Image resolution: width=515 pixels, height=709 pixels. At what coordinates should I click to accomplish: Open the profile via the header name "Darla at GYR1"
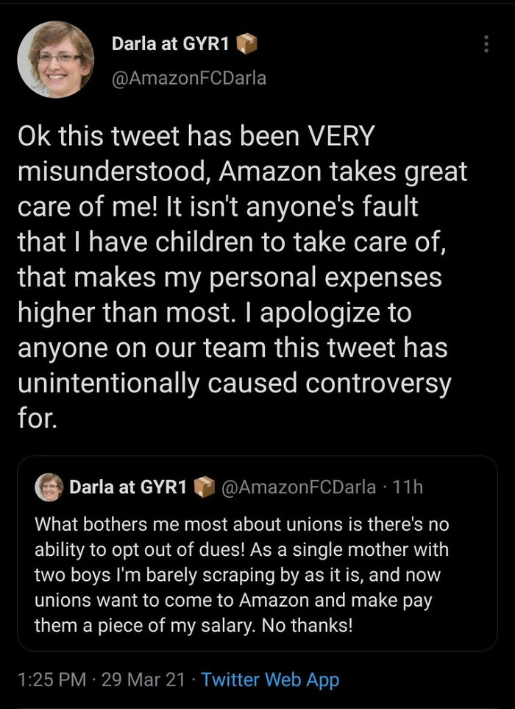coord(171,45)
